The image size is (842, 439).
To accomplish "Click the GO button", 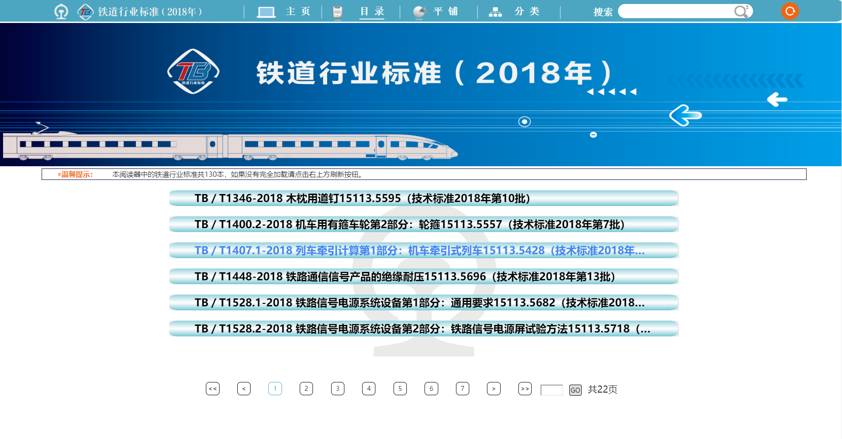I will click(575, 390).
